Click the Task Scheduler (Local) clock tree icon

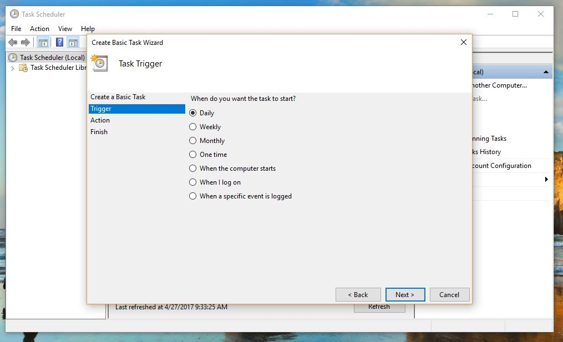13,58
